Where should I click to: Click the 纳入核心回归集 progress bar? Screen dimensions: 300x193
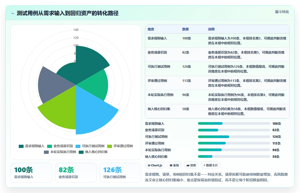tap(234, 156)
